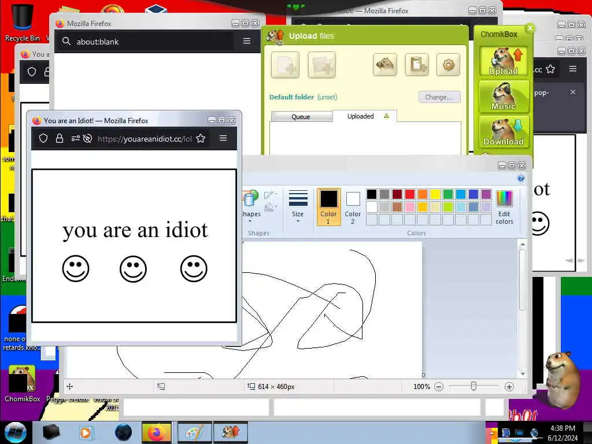Click the Paint vertical scrollbar up arrow
The width and height of the screenshot is (592, 444).
click(x=523, y=245)
